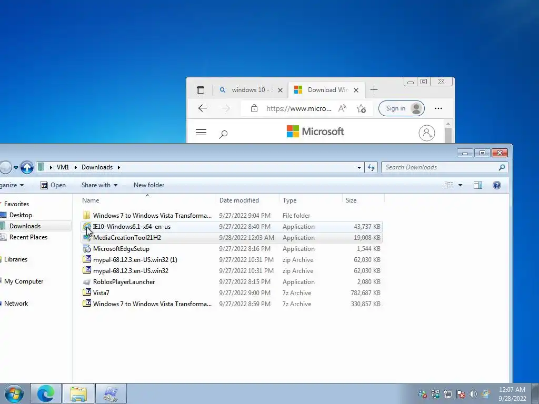The image size is (539, 404).
Task: Select IE10-Windows6.1-x64-en-us file
Action: [232, 226]
